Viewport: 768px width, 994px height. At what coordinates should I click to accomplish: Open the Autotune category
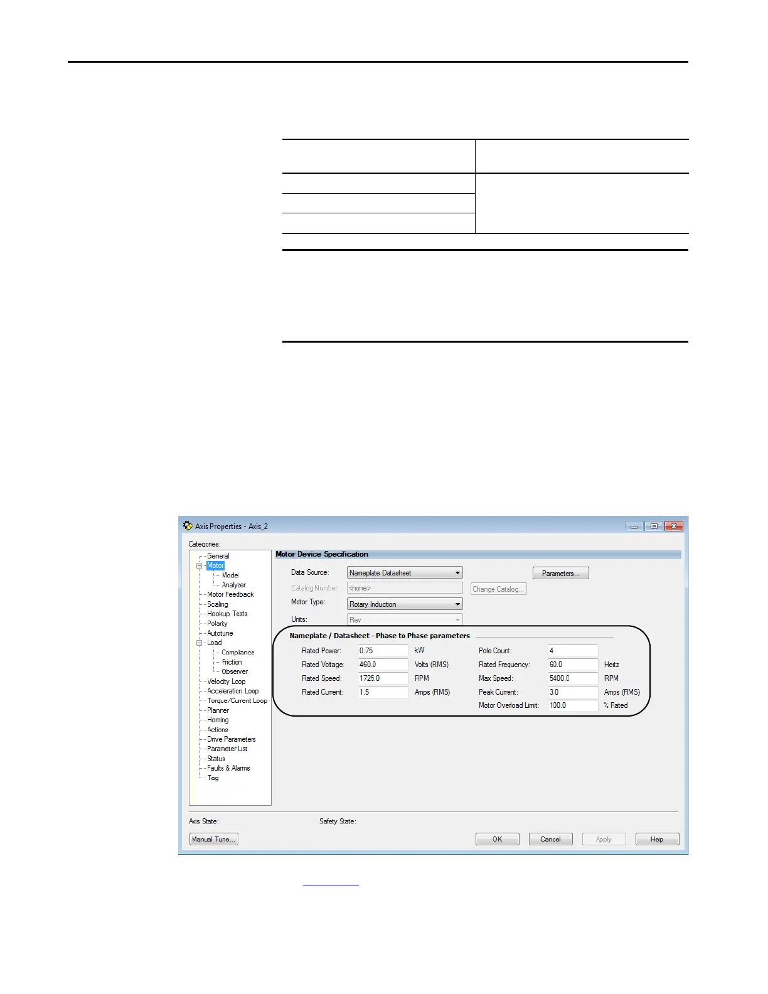220,633
